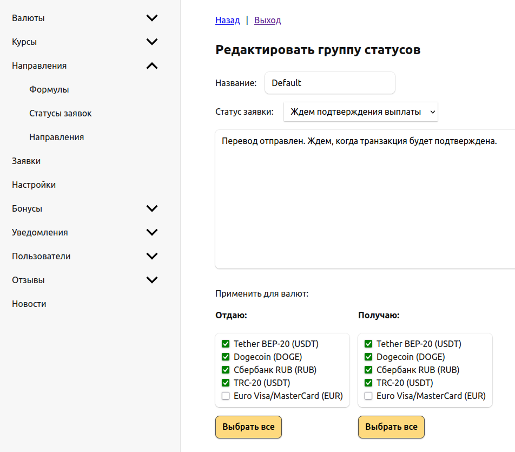Uncheck Dogecoin (DOGE) under Получаю
The width and height of the screenshot is (515, 452).
click(x=368, y=357)
